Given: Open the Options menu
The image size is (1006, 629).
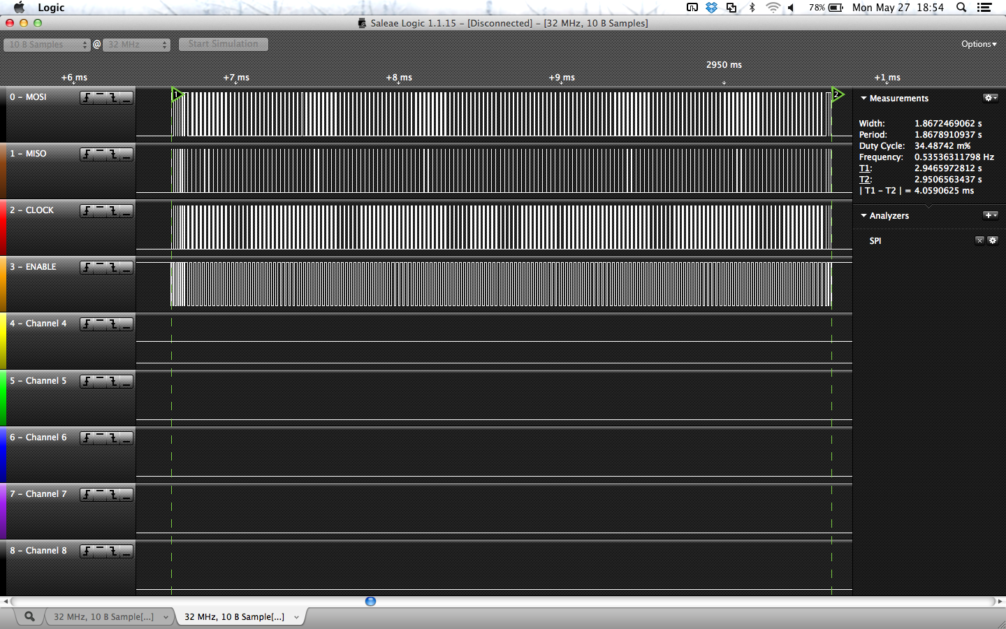Looking at the screenshot, I should 979,44.
